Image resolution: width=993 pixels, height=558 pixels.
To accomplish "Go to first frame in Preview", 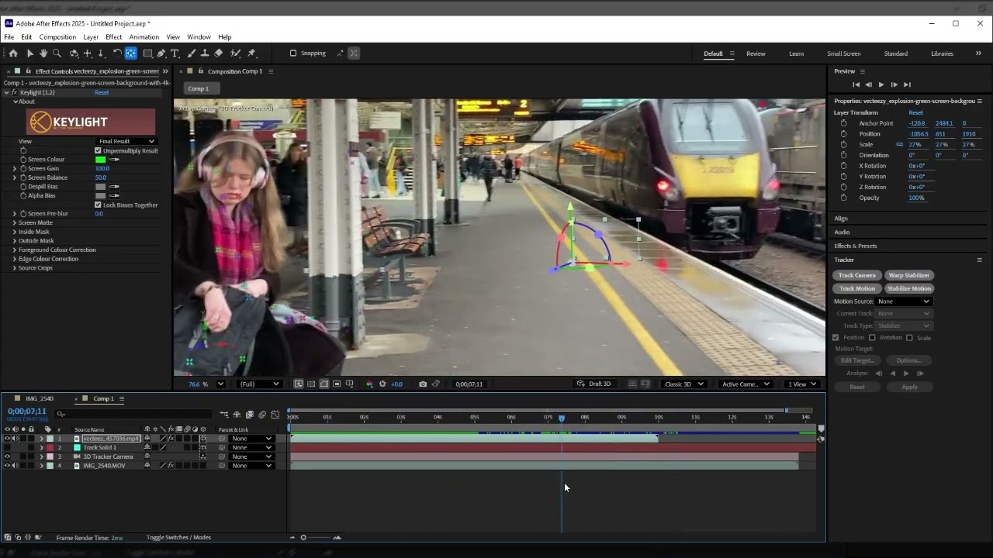I will point(856,84).
